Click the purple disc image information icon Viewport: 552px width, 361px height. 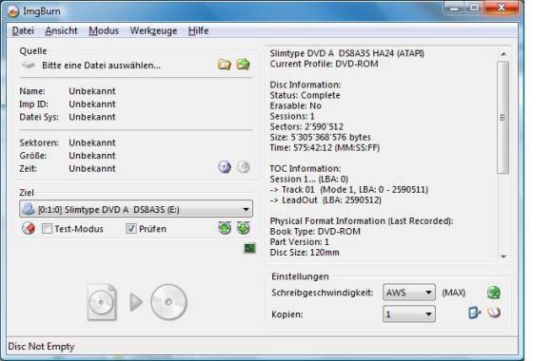pyautogui.click(x=225, y=167)
